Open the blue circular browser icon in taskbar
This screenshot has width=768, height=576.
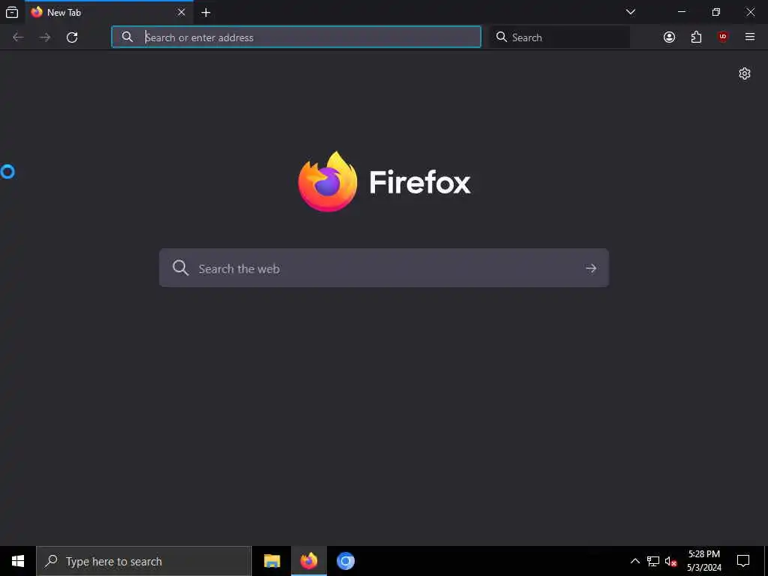[345, 561]
